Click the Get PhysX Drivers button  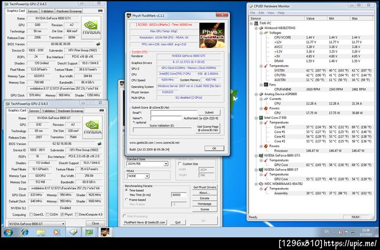click(205, 187)
